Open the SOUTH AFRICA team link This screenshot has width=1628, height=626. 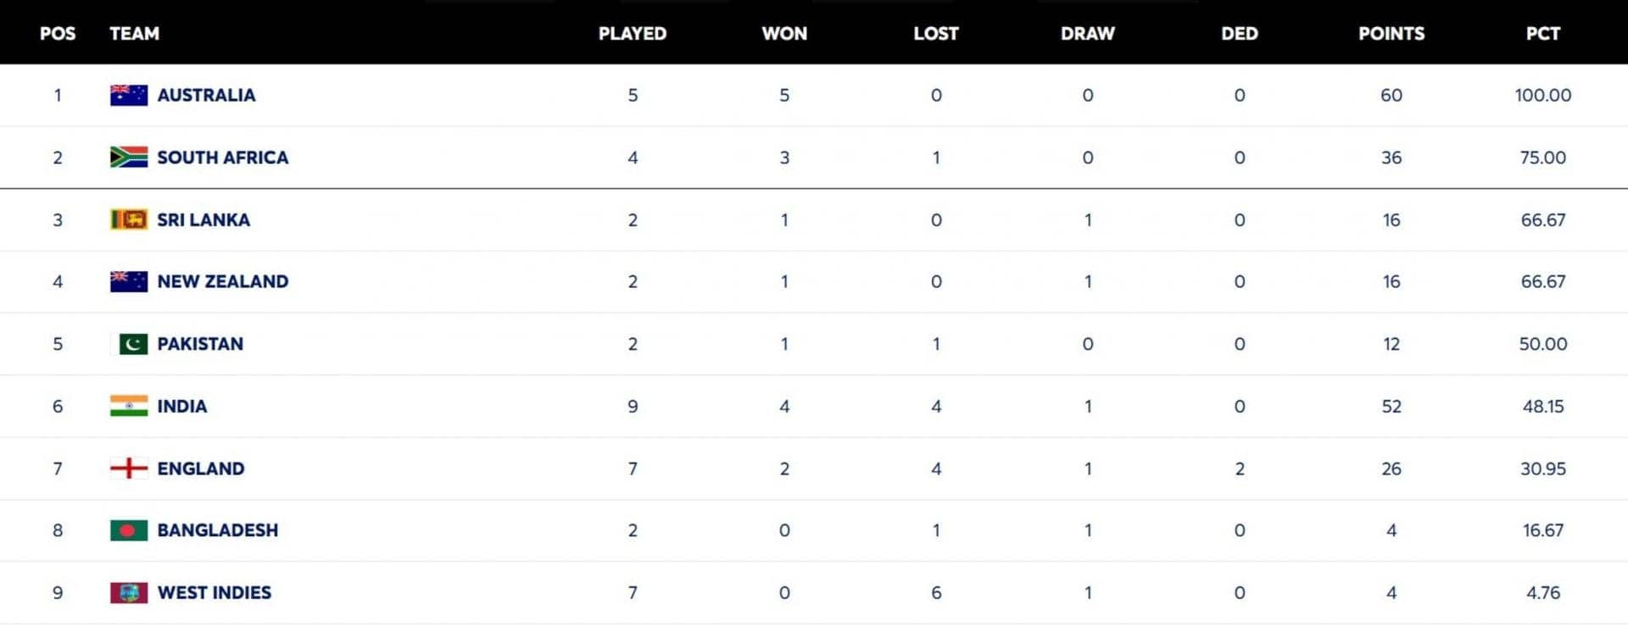222,158
